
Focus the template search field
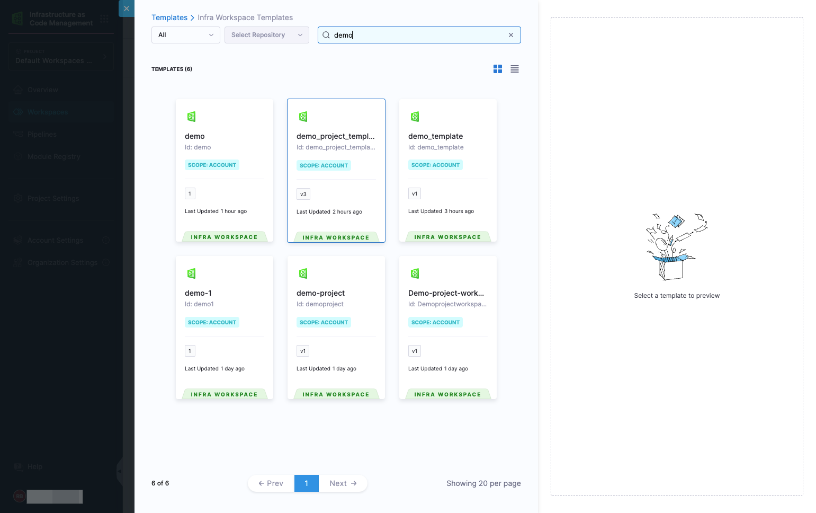click(419, 35)
